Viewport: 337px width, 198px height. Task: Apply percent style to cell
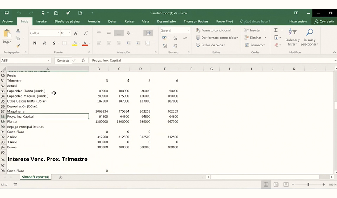click(x=175, y=38)
